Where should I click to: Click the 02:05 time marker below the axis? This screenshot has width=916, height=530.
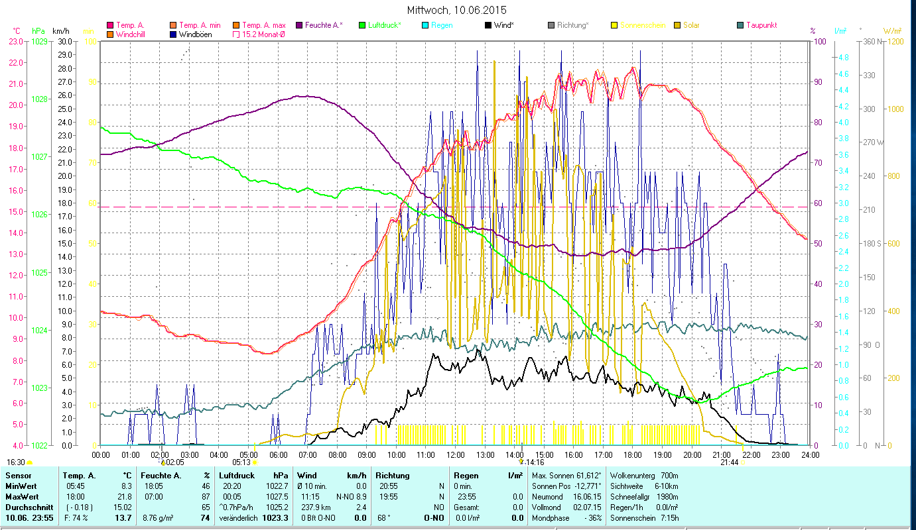tap(174, 462)
